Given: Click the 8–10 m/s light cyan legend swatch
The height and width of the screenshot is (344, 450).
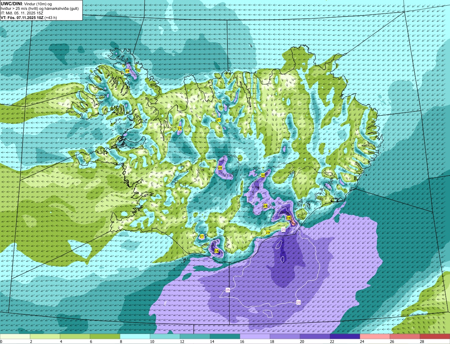Looking at the screenshot, I should (x=135, y=336).
